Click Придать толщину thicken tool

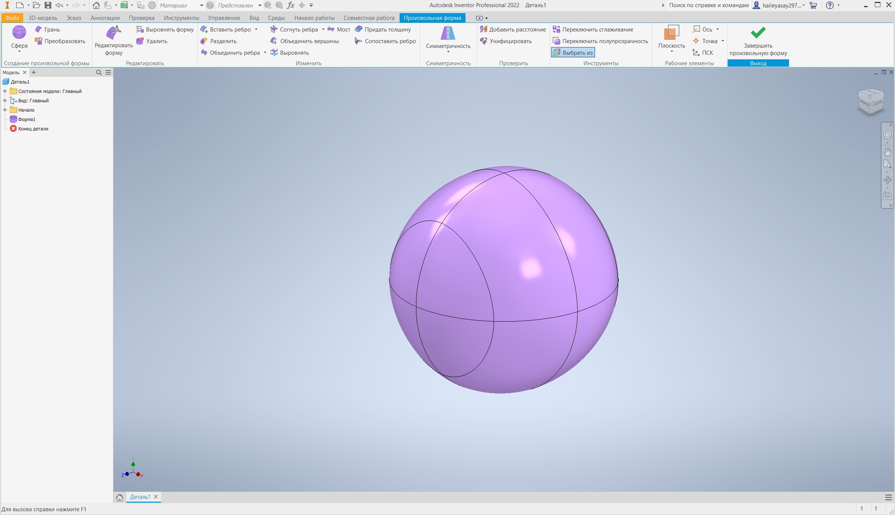pyautogui.click(x=383, y=29)
